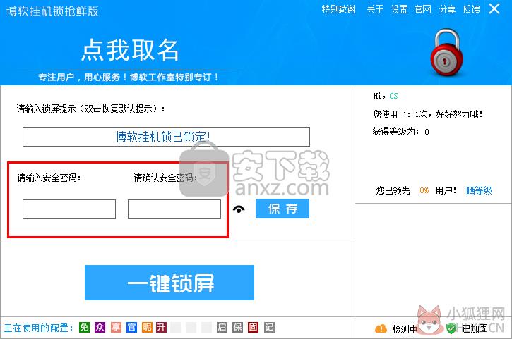512x339 pixels.
Task: Click the gray 记 config icon
Action: [269, 327]
